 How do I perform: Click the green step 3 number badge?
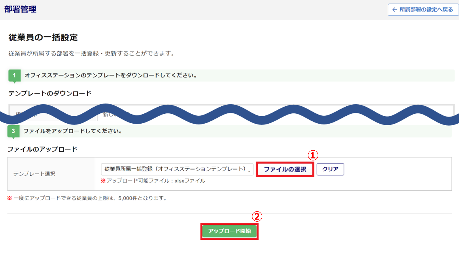point(13,131)
